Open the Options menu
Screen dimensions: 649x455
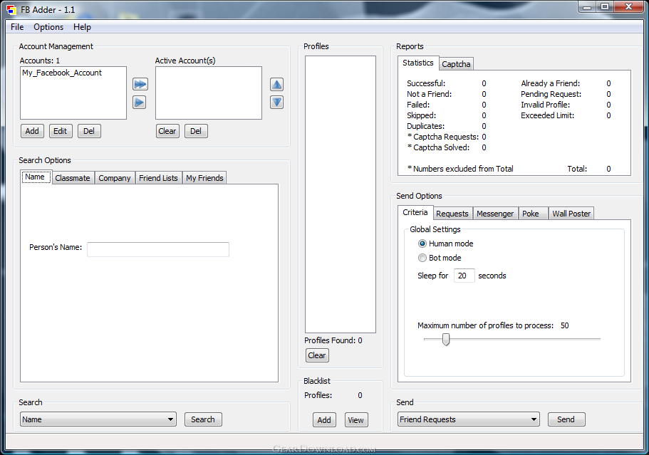pyautogui.click(x=48, y=27)
